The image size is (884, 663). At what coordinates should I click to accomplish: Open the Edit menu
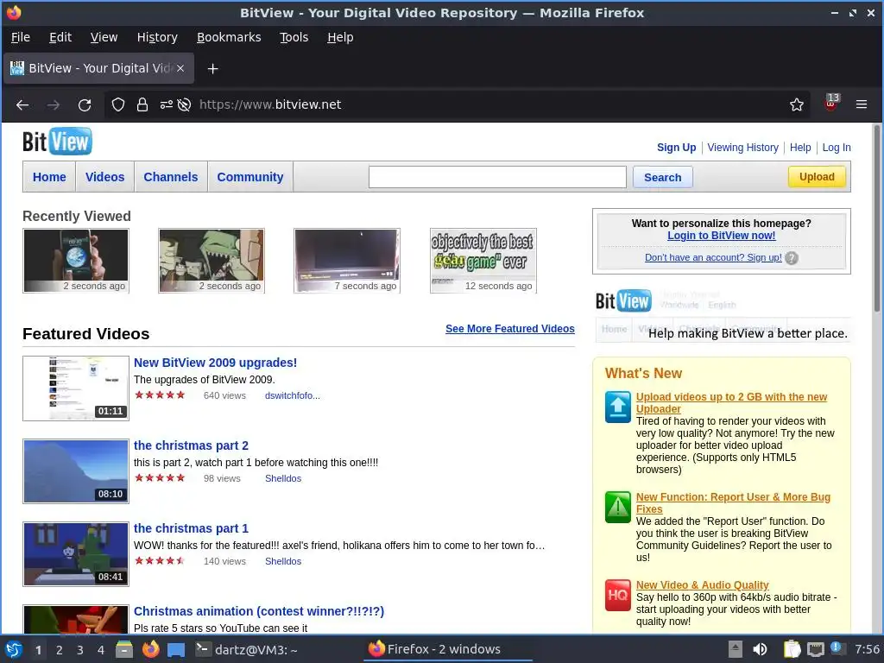click(60, 37)
